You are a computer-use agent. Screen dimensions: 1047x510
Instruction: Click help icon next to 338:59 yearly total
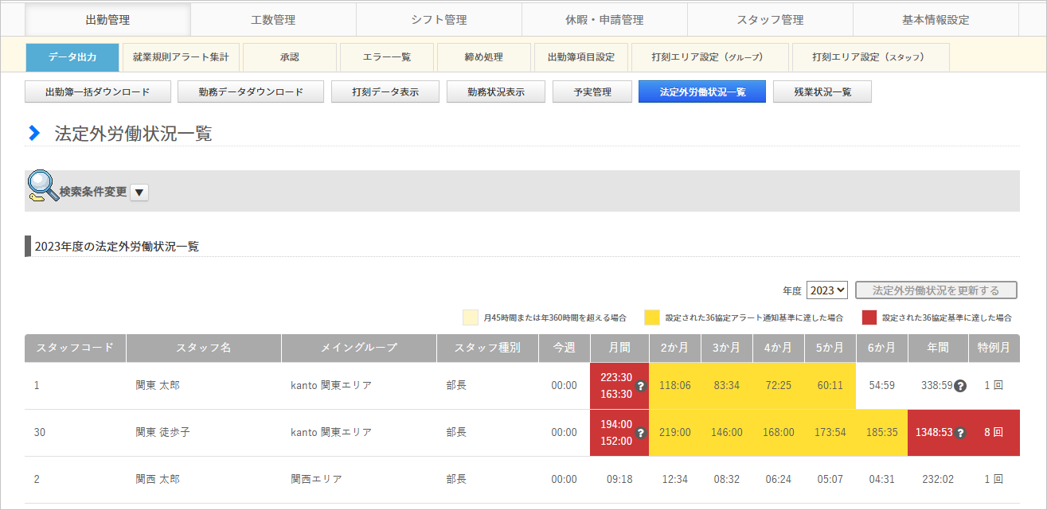pos(960,386)
